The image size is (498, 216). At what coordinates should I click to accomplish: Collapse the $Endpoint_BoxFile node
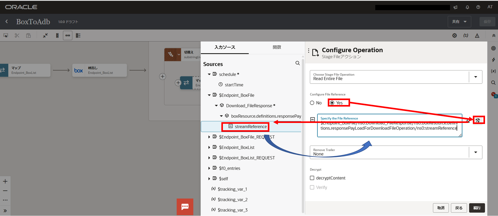click(x=209, y=95)
